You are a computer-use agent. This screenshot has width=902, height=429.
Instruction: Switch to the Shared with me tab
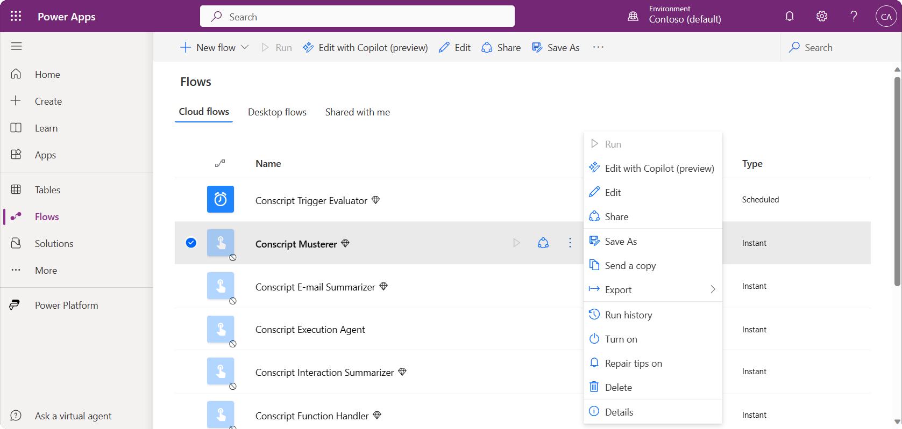point(358,112)
